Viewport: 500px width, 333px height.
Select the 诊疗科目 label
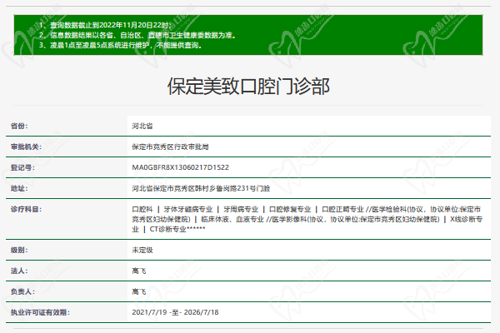click(26, 209)
